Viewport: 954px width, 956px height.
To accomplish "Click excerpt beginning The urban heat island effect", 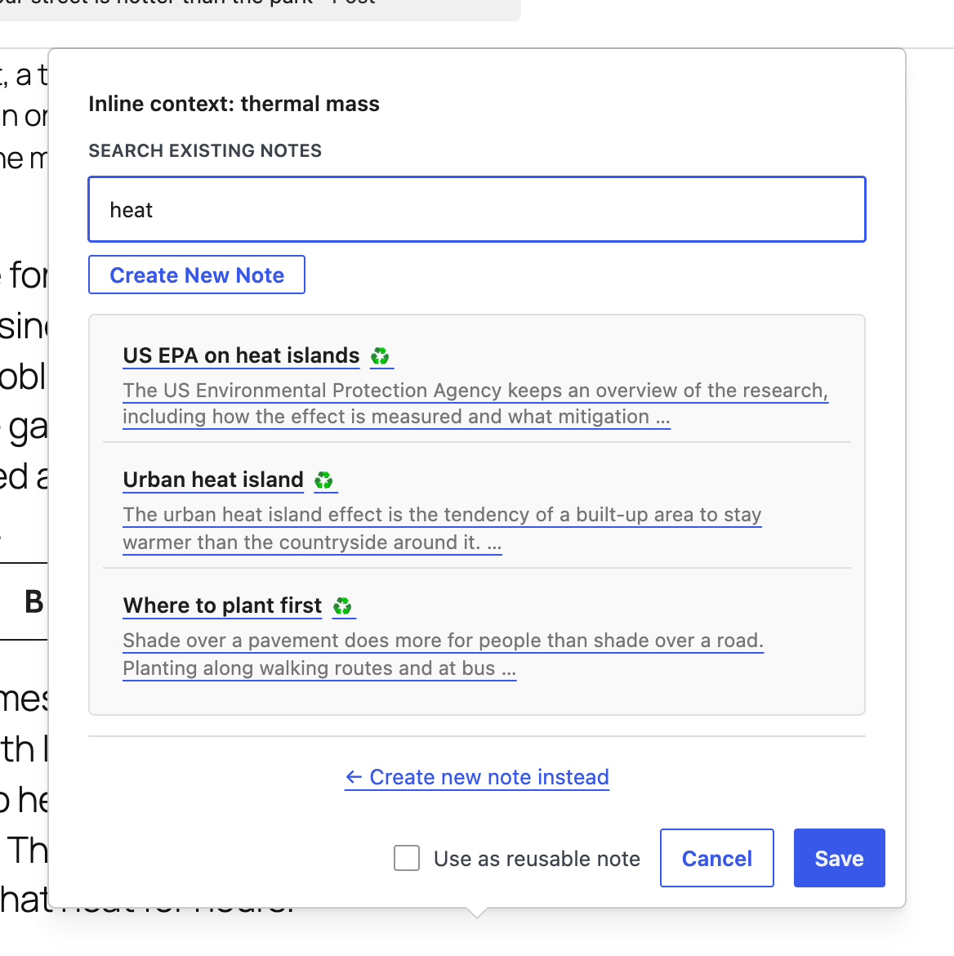I will pyautogui.click(x=443, y=528).
